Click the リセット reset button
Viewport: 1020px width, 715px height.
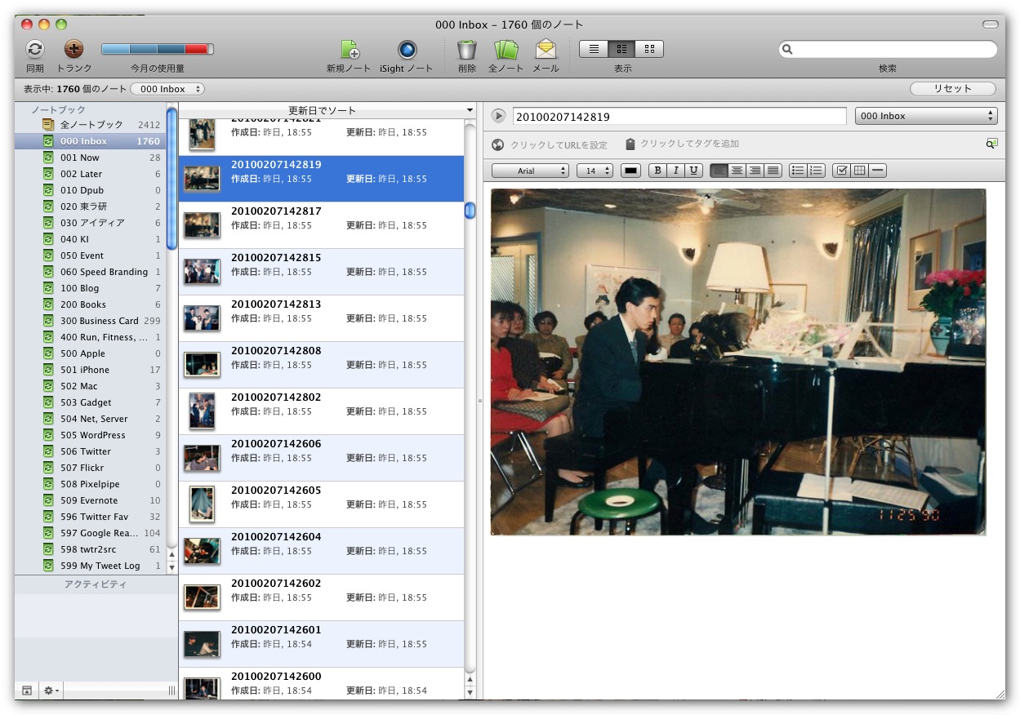tap(952, 89)
